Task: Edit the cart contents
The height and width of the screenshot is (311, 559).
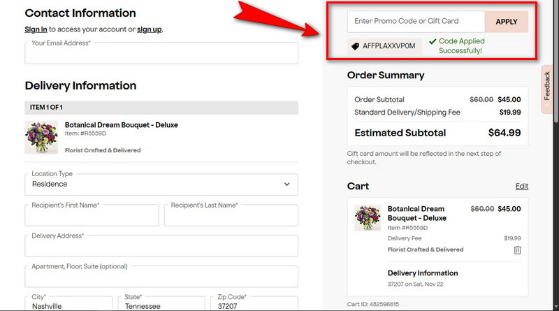Action: click(521, 187)
